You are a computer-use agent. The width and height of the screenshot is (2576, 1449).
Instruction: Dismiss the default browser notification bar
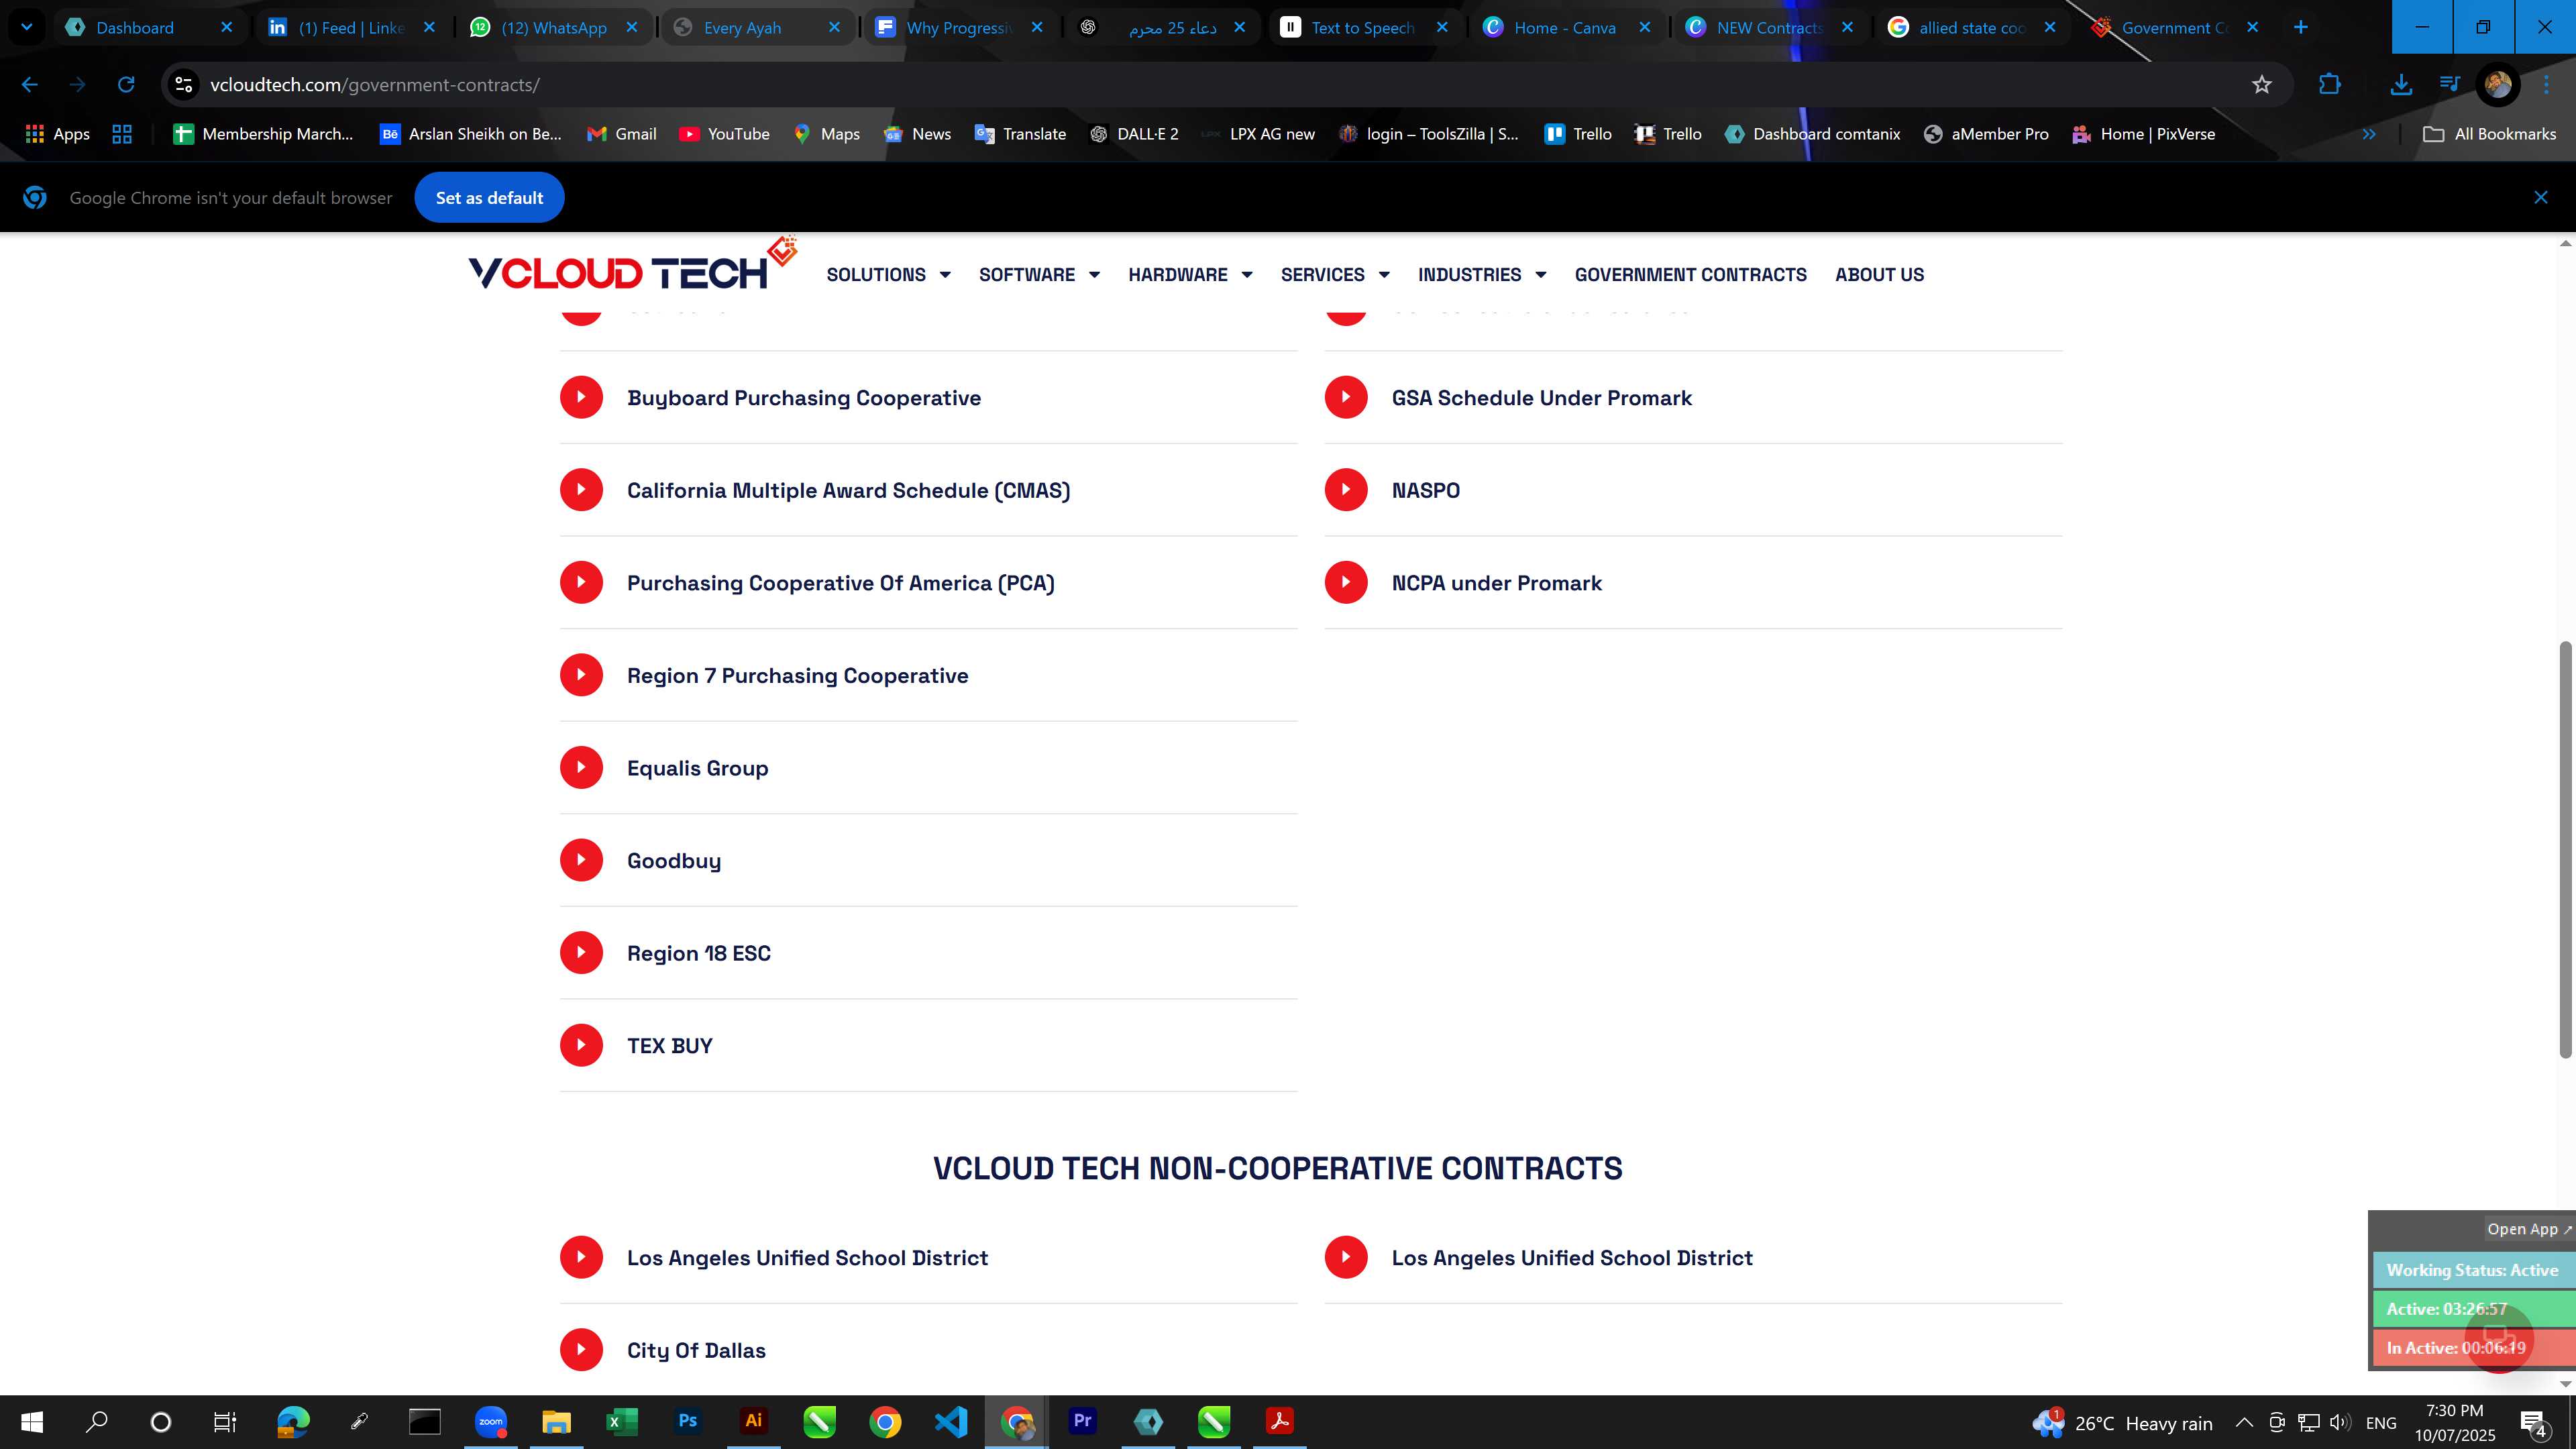(x=2541, y=198)
